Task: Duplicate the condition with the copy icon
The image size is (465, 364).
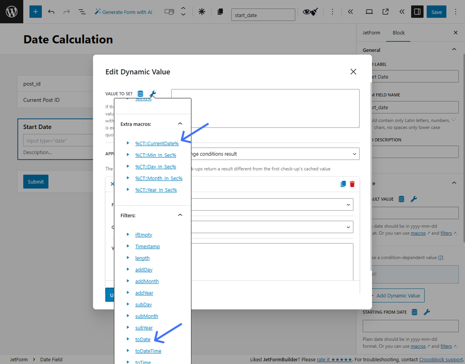Action: [x=343, y=184]
